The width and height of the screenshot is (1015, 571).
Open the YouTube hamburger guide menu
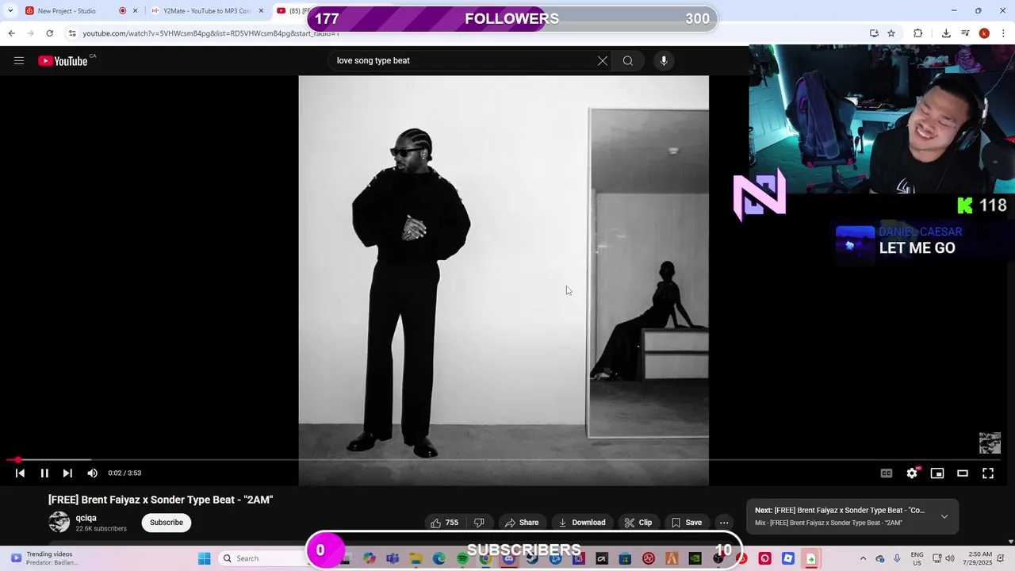[19, 60]
